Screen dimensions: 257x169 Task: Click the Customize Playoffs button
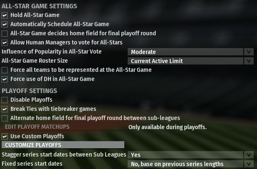pos(63,145)
